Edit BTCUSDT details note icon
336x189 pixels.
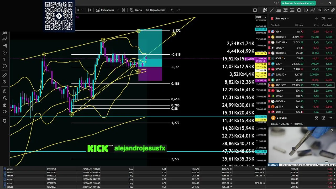click(x=323, y=118)
